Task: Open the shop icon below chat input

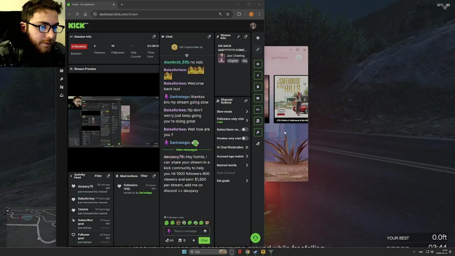Action: [x=180, y=240]
